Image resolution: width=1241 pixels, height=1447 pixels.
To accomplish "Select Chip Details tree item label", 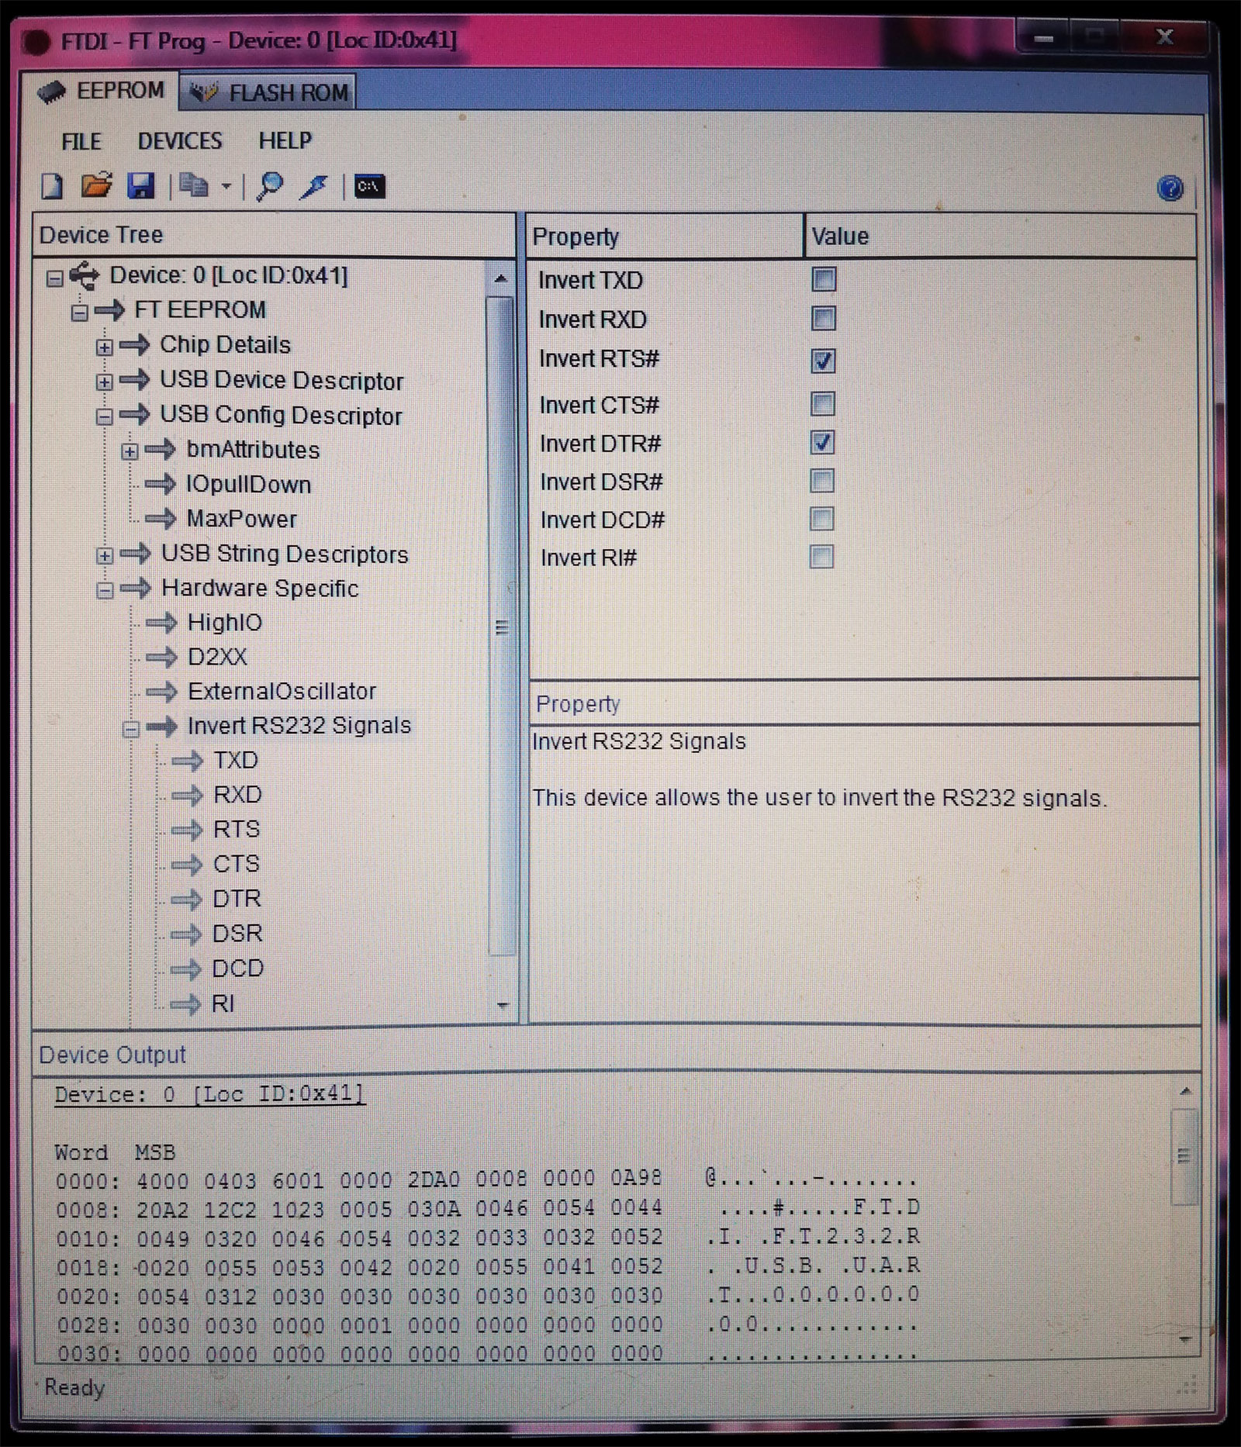I will click(225, 345).
